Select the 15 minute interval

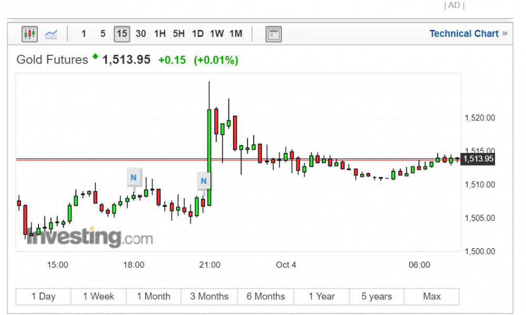coord(122,34)
